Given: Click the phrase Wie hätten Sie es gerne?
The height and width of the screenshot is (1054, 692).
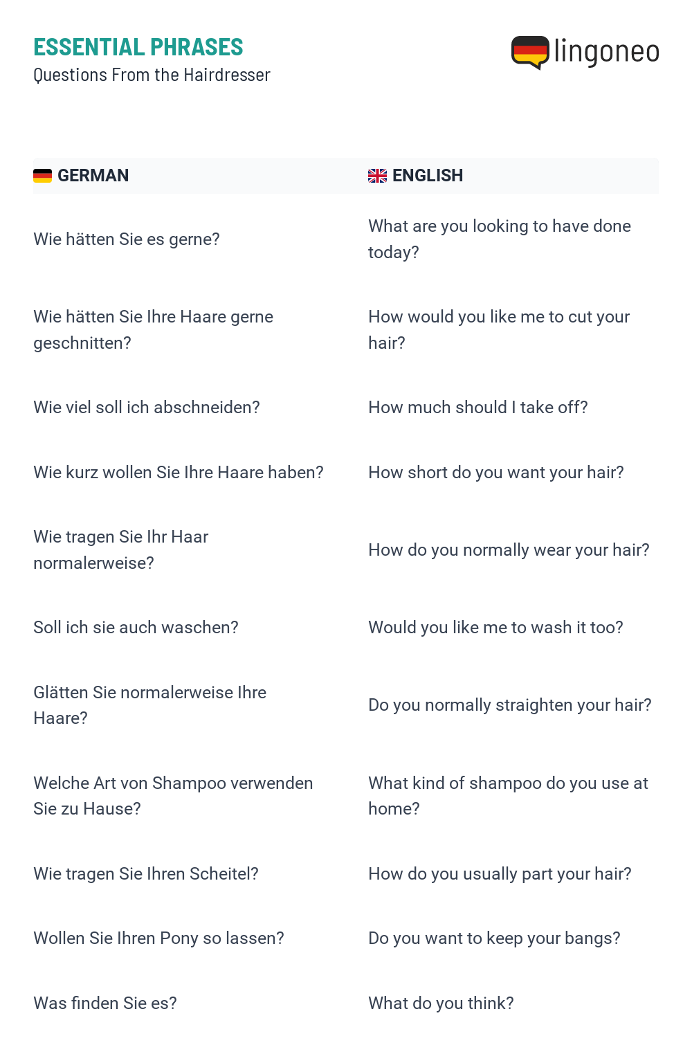Looking at the screenshot, I should pyautogui.click(x=127, y=239).
